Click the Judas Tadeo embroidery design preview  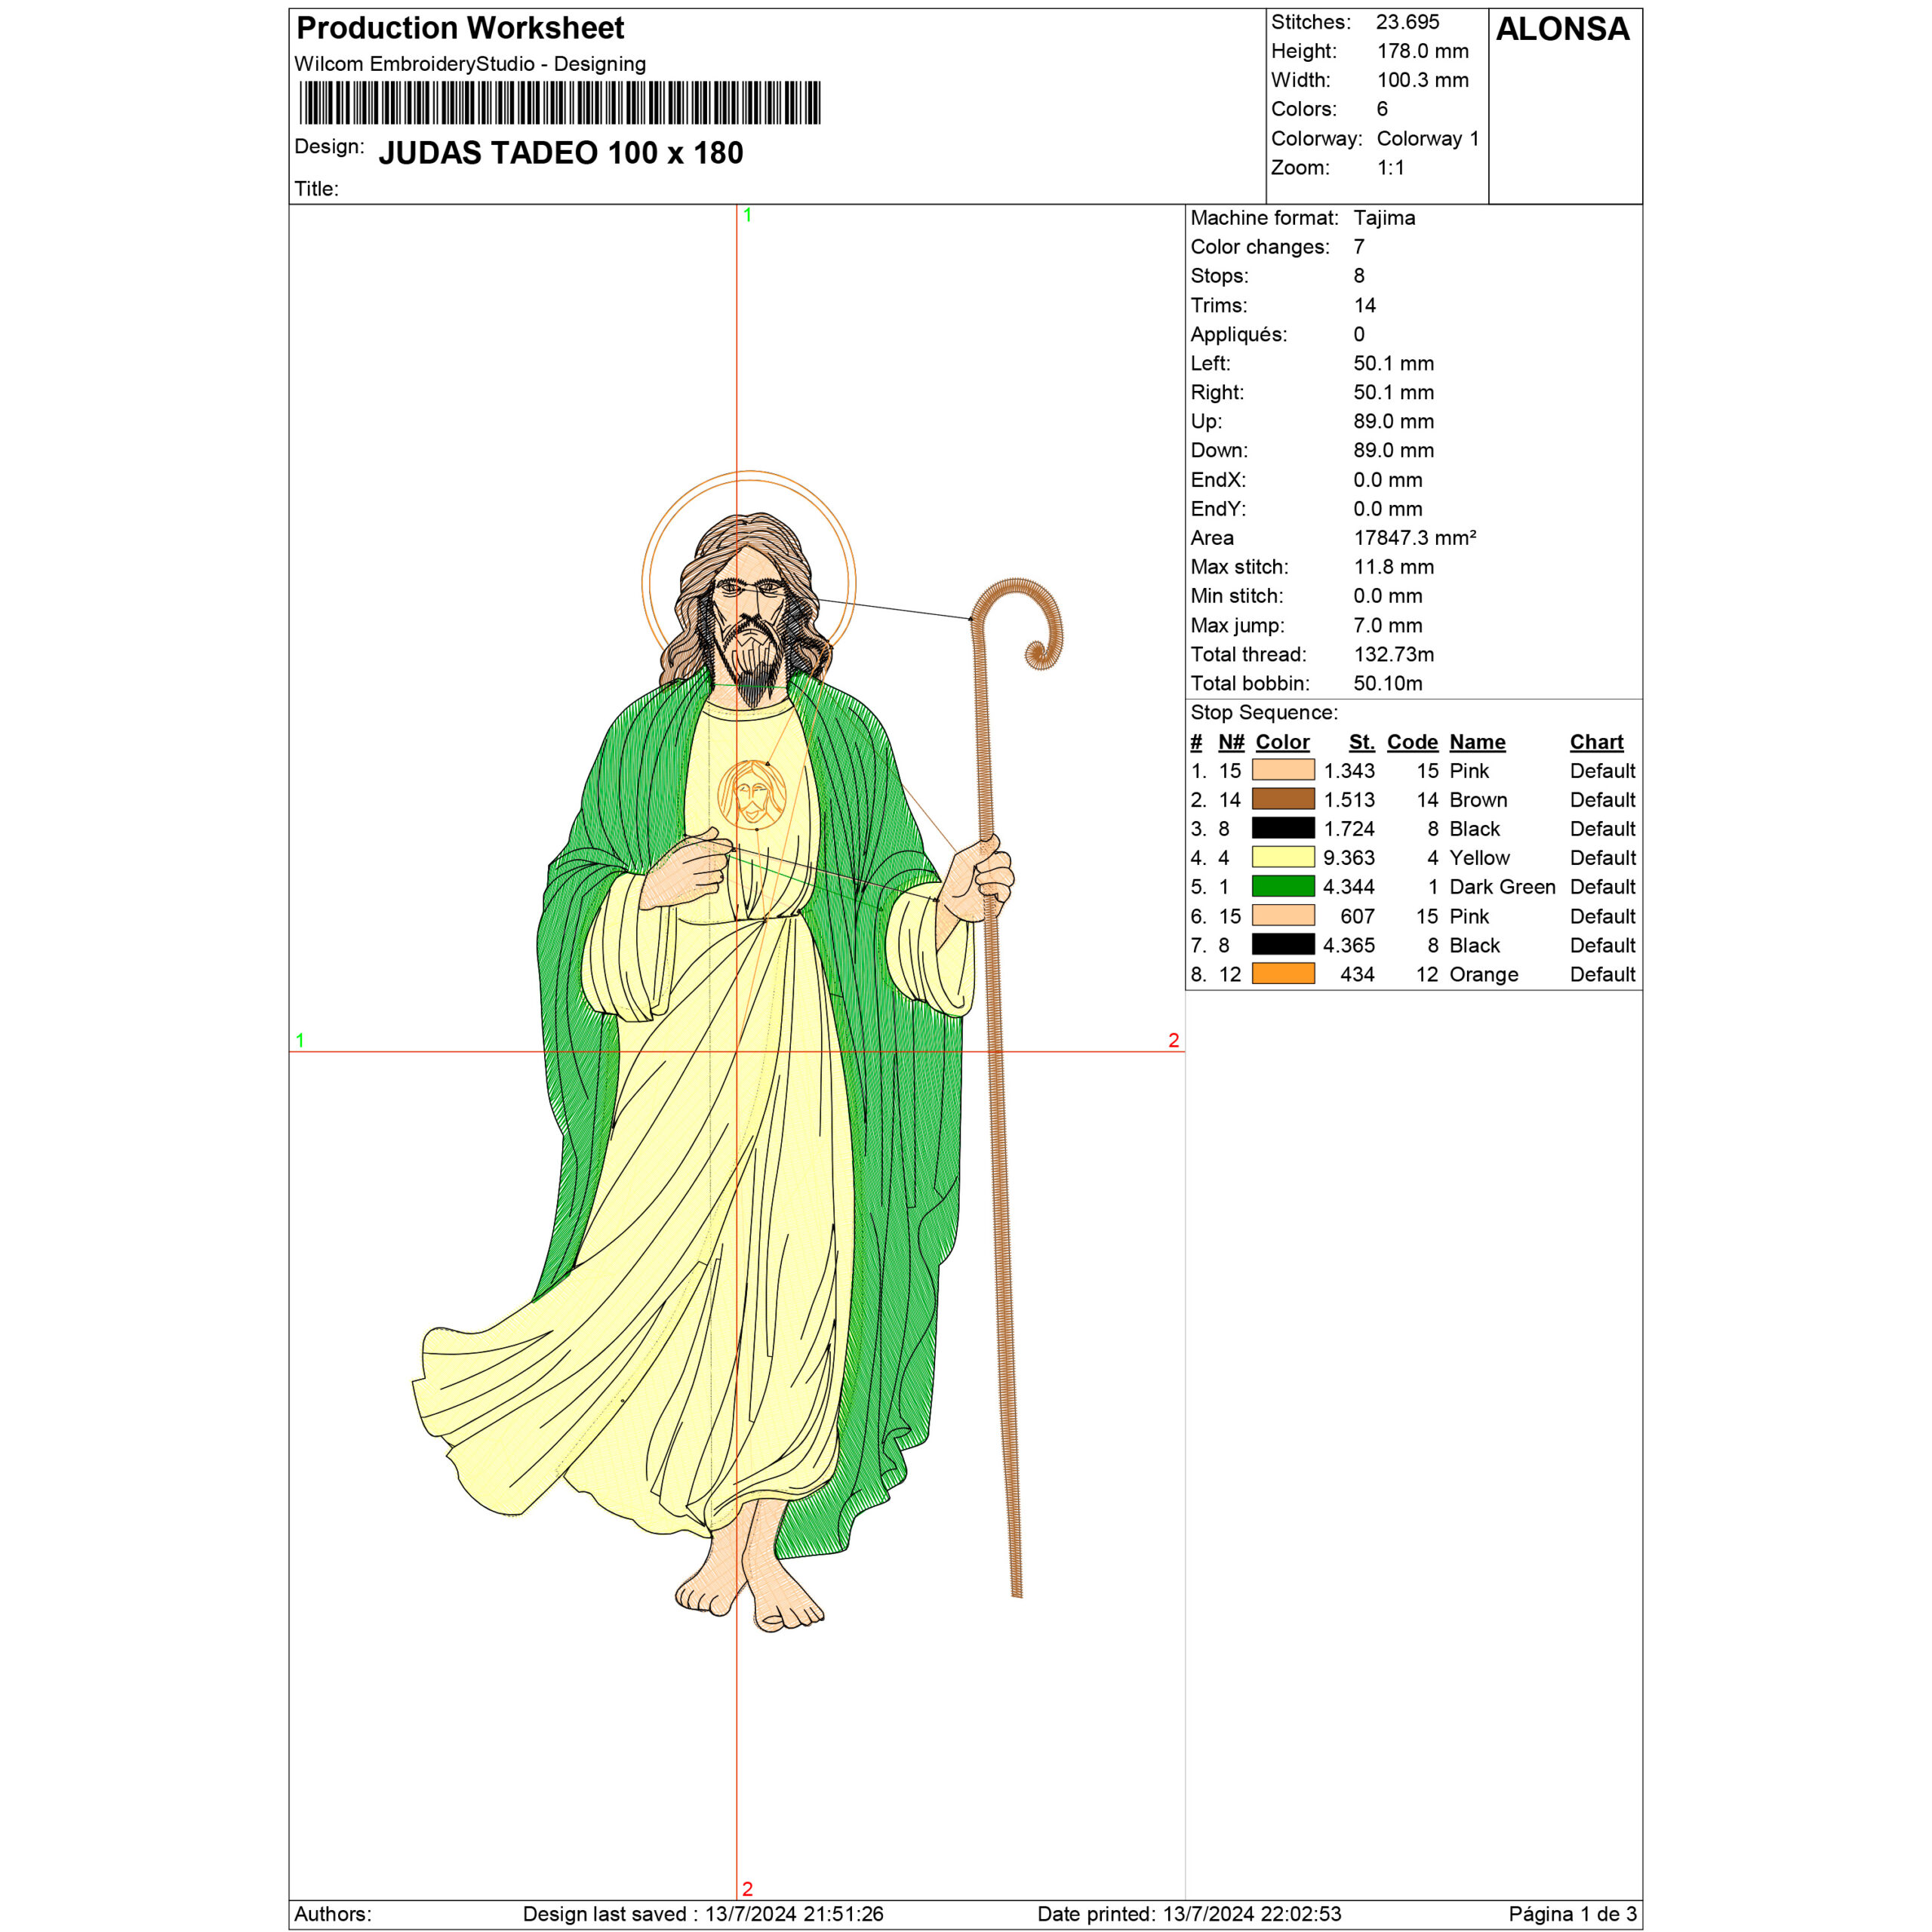coord(737,1050)
